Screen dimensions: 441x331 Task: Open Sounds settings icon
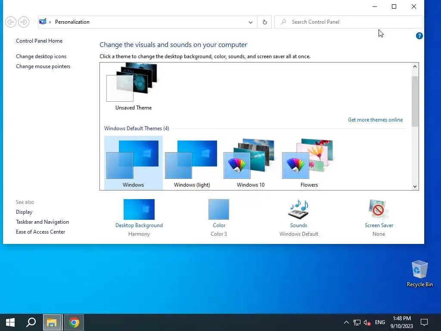pyautogui.click(x=299, y=209)
